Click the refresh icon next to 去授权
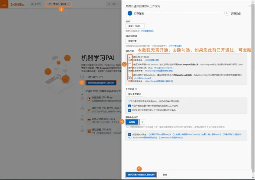This screenshot has height=180, width=255. [142, 122]
